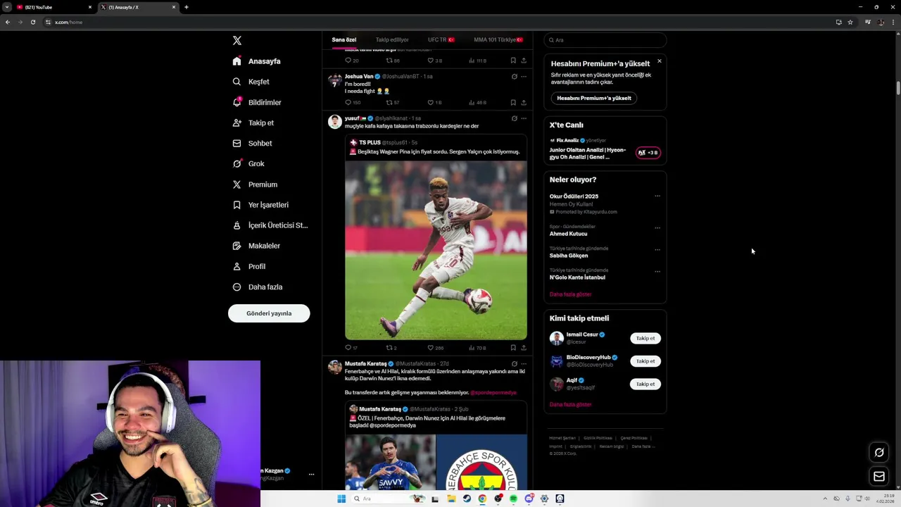Viewport: 901px width, 507px height.
Task: Open the Takip et sidebar item
Action: [253, 123]
